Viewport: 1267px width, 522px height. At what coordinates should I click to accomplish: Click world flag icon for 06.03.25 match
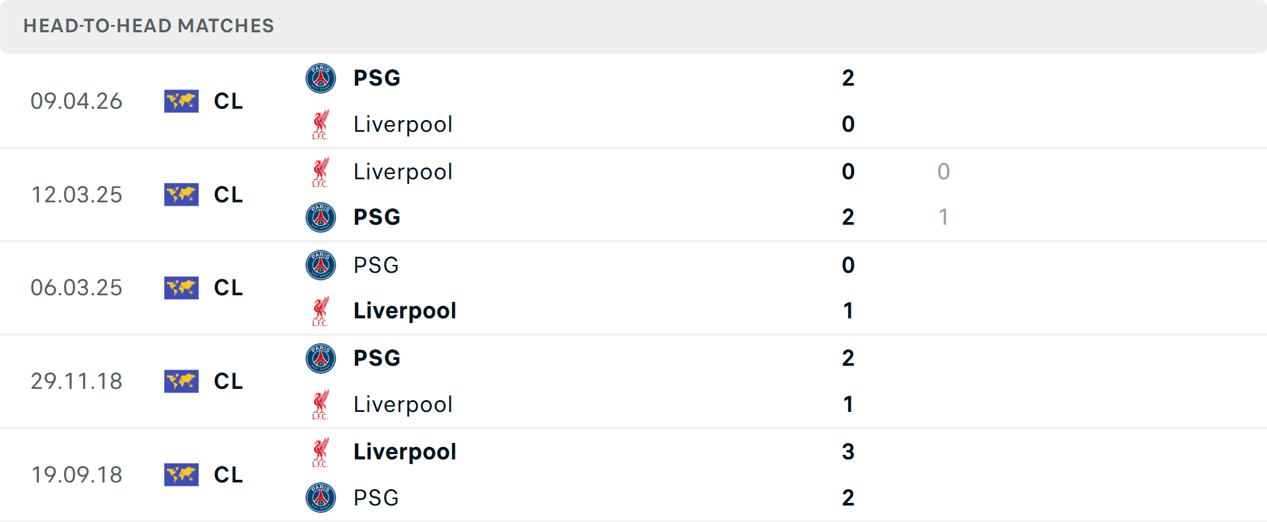(181, 288)
